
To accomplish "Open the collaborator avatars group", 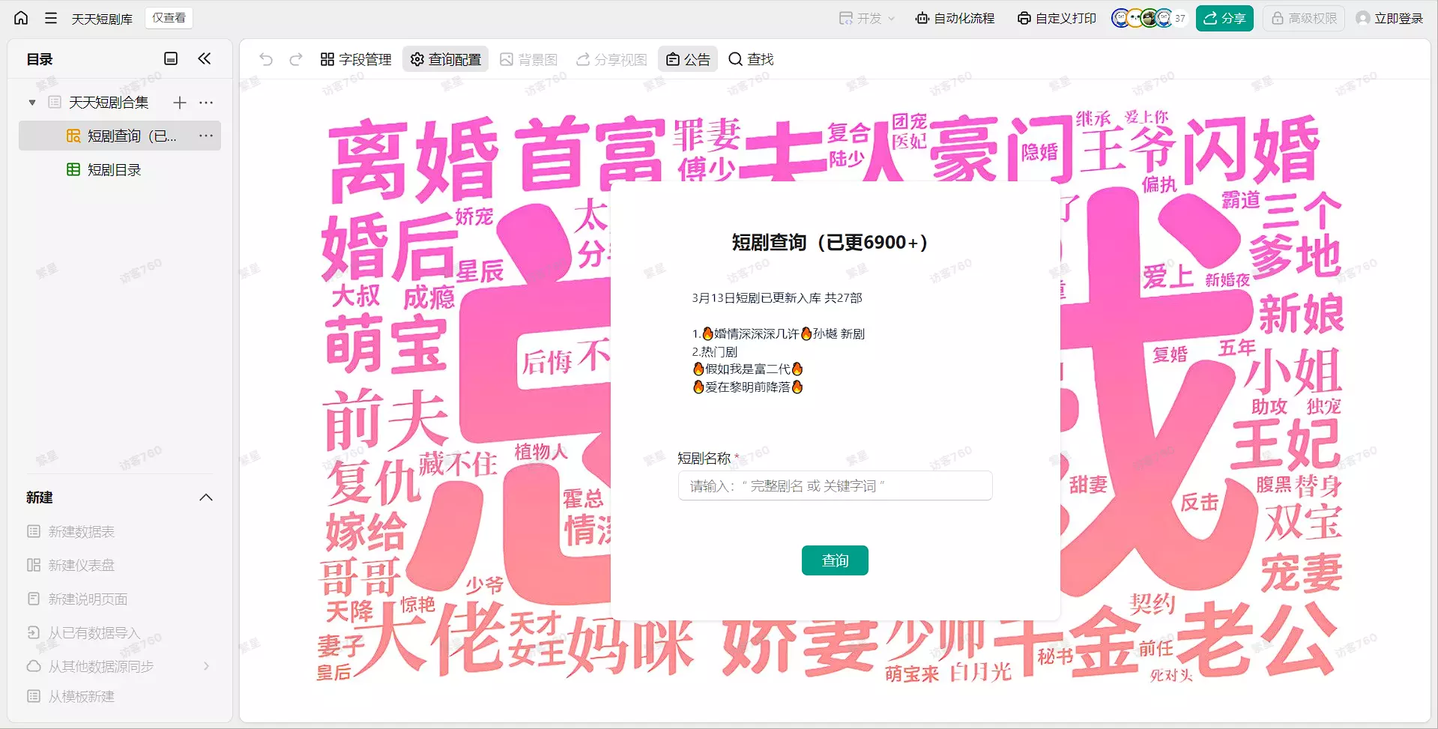I will coord(1148,18).
